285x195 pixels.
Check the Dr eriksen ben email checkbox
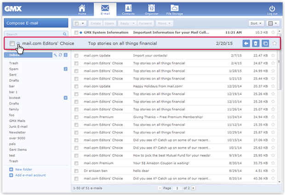76,171
